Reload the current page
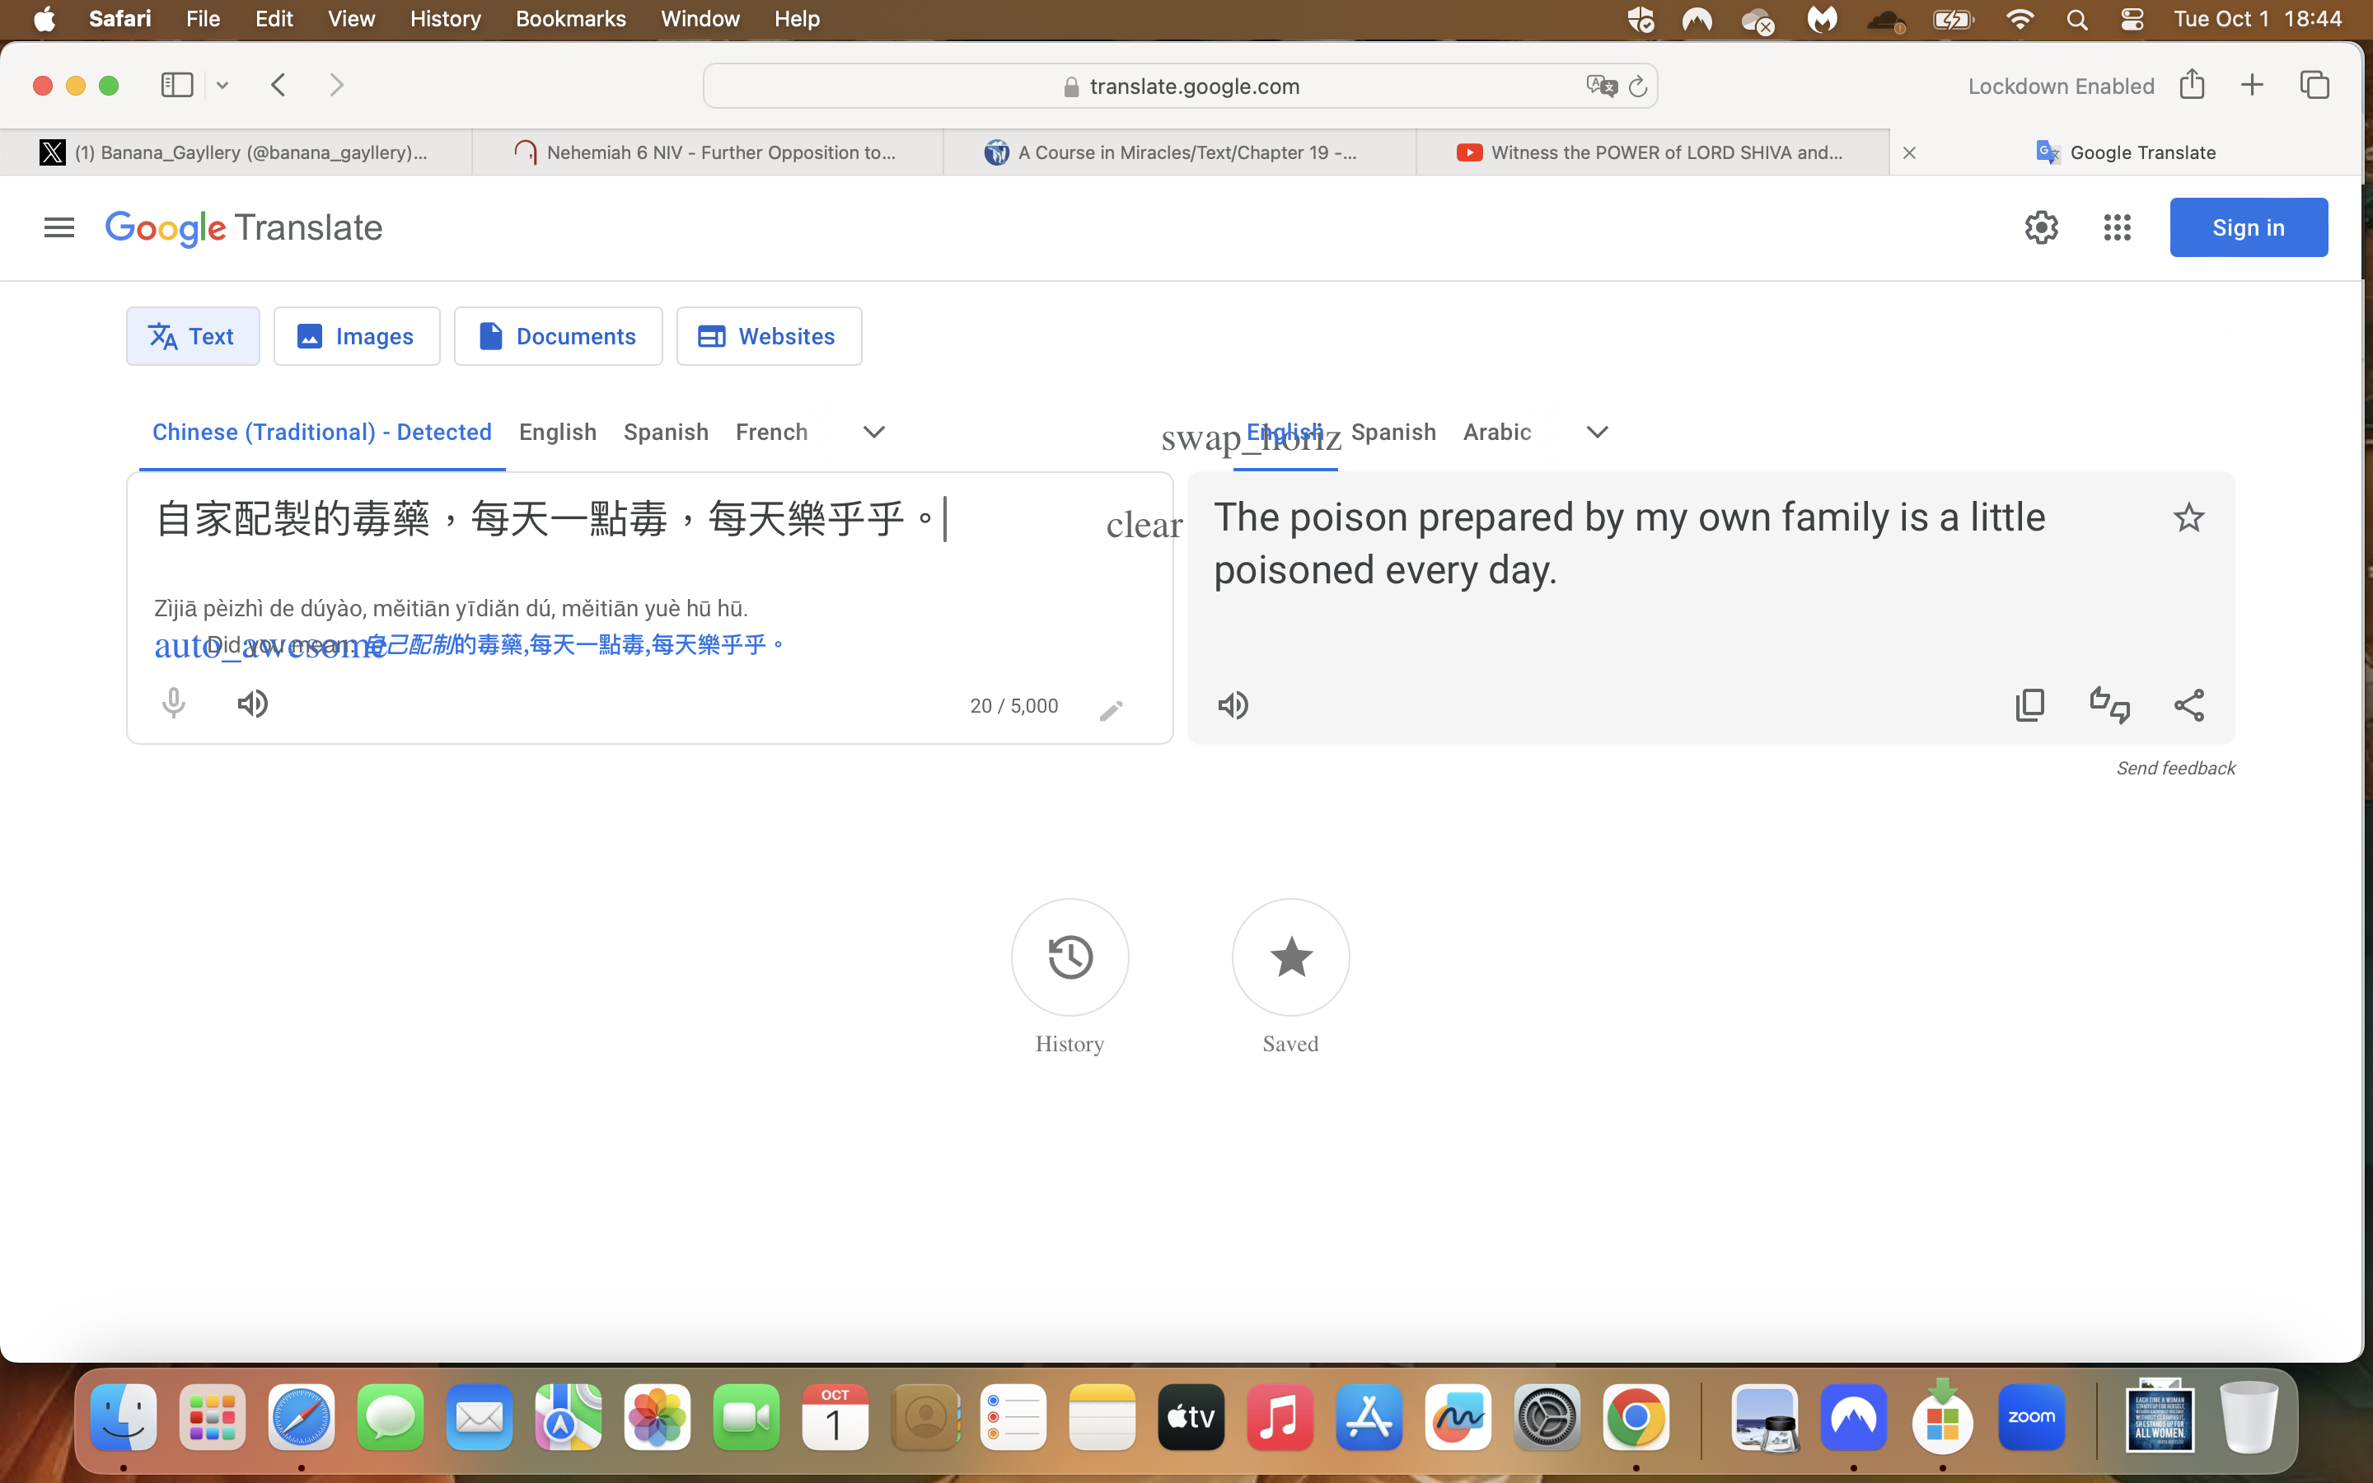This screenshot has height=1483, width=2373. click(x=1637, y=87)
